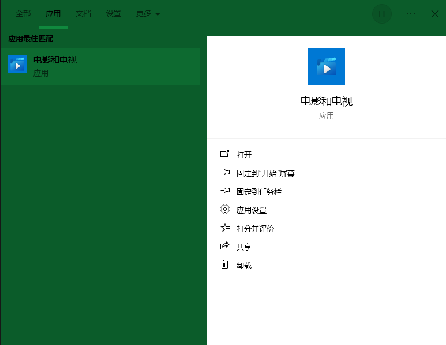The width and height of the screenshot is (446, 345).
Task: Open the 文档 tab
Action: [x=83, y=13]
